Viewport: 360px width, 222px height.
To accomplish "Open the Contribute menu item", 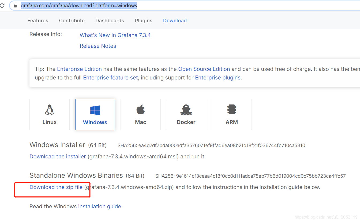I will (x=72, y=21).
